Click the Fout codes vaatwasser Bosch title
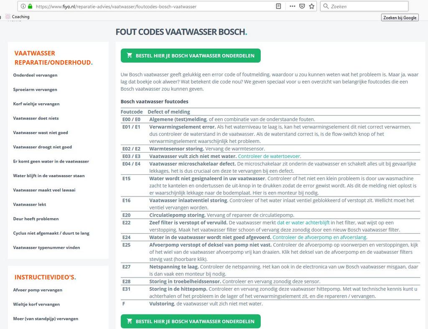428x329 pixels. pyautogui.click(x=181, y=32)
